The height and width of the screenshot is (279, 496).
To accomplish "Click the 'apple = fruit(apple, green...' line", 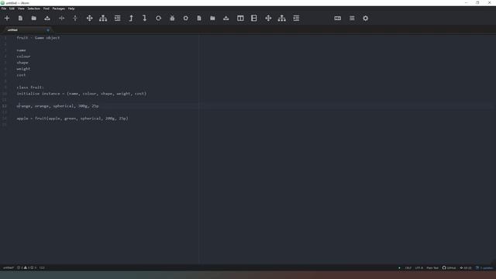I will (x=72, y=119).
